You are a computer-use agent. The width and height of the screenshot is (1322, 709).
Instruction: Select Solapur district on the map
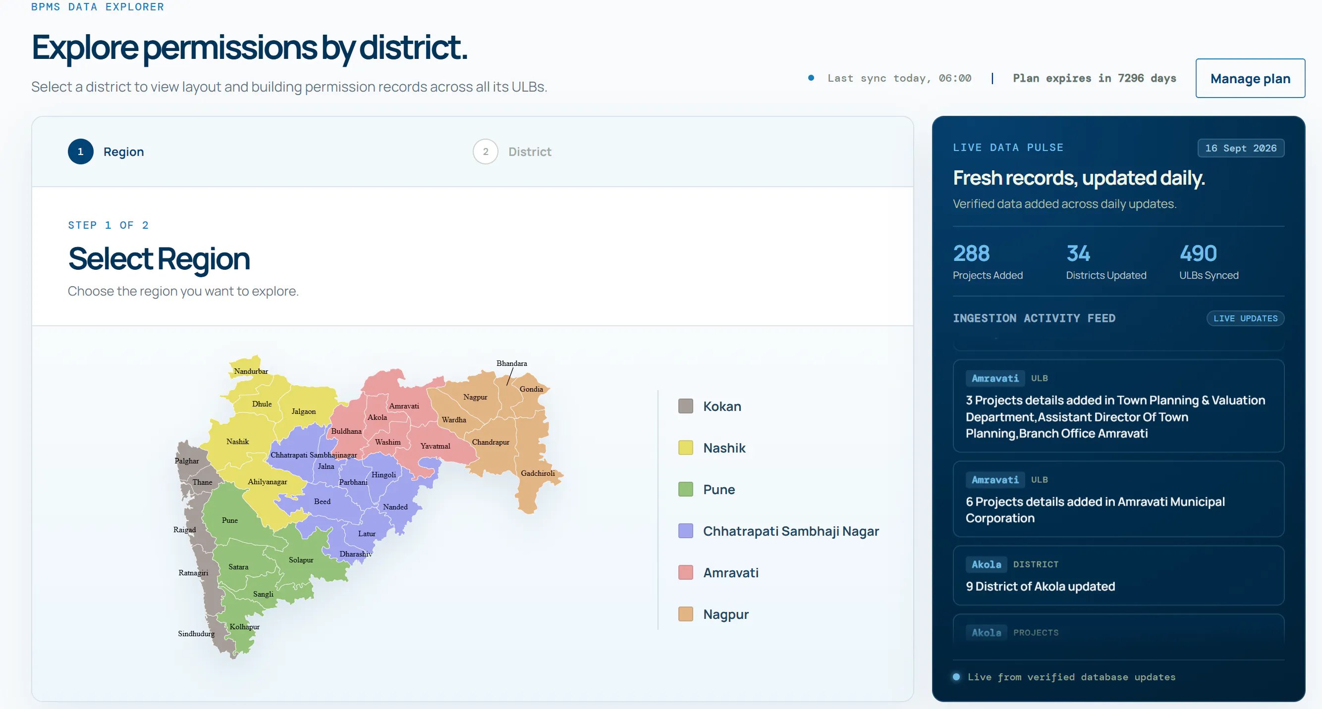301,560
